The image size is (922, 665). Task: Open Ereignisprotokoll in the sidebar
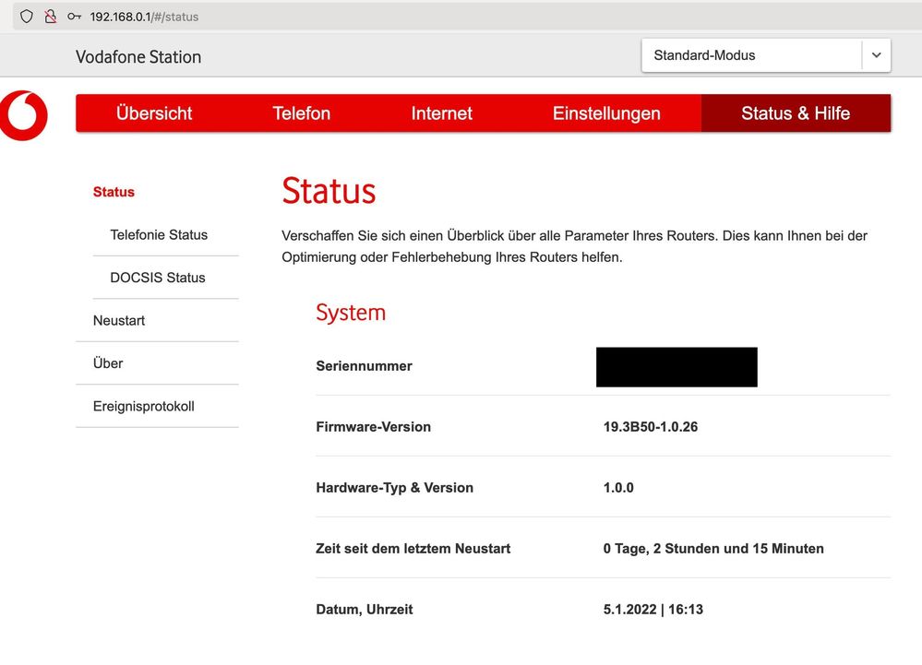point(143,407)
